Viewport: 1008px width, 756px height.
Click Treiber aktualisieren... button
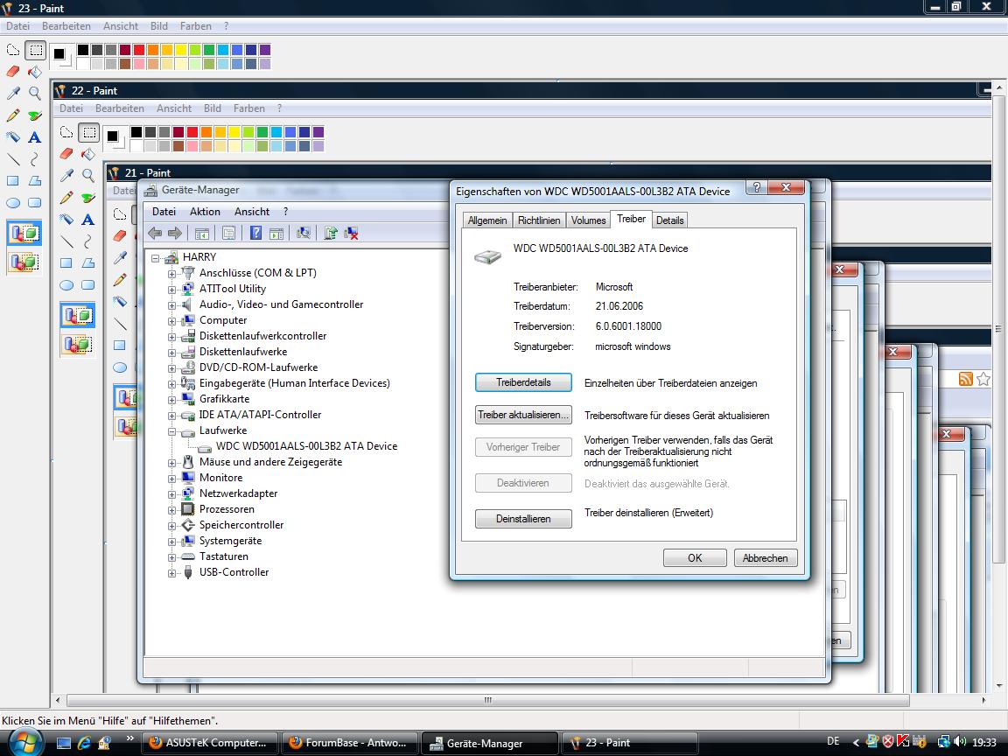click(x=523, y=415)
